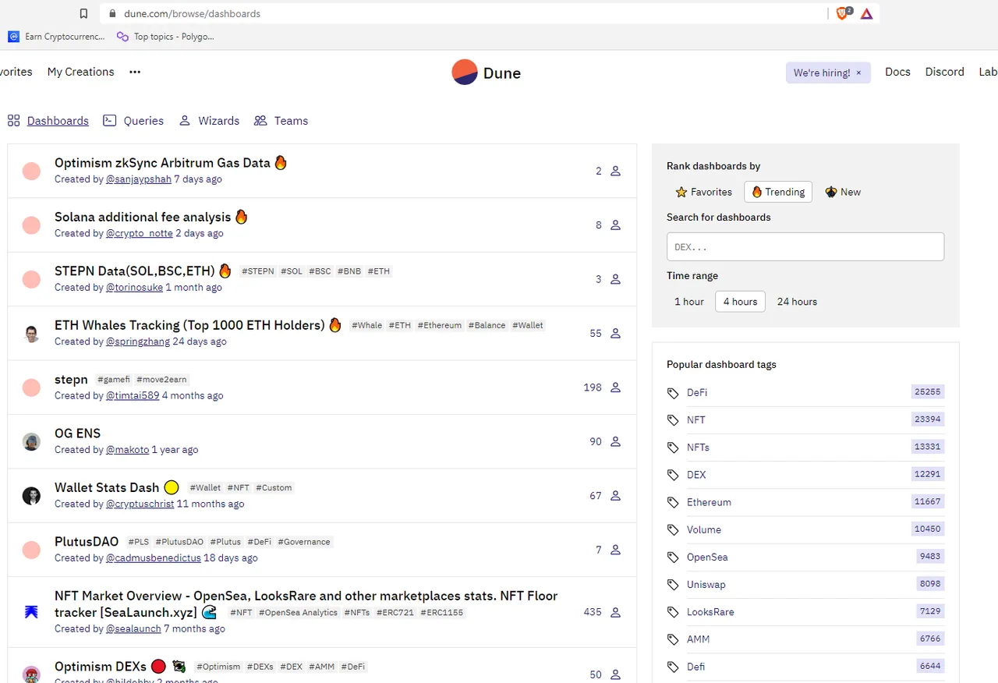Click person icon on stepn row
This screenshot has height=683, width=998.
pos(615,387)
